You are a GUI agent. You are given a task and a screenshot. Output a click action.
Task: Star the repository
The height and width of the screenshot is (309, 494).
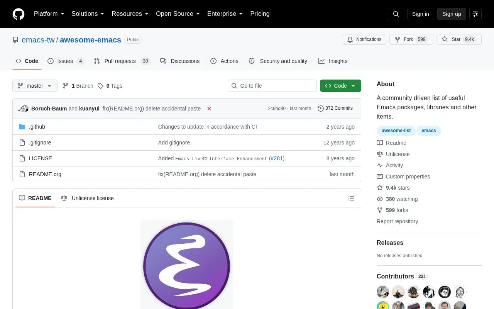(459, 39)
